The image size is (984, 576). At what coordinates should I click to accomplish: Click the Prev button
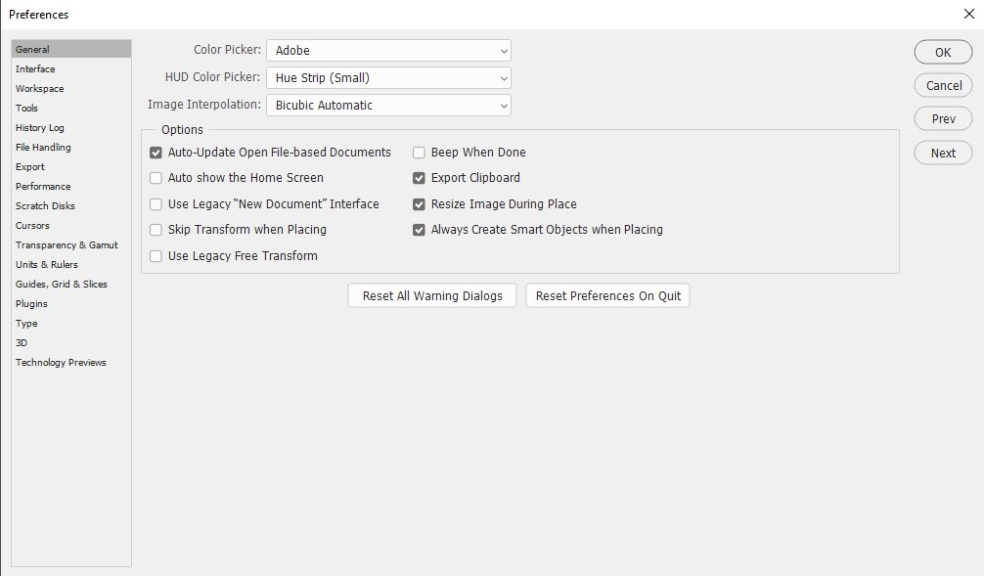tap(943, 118)
